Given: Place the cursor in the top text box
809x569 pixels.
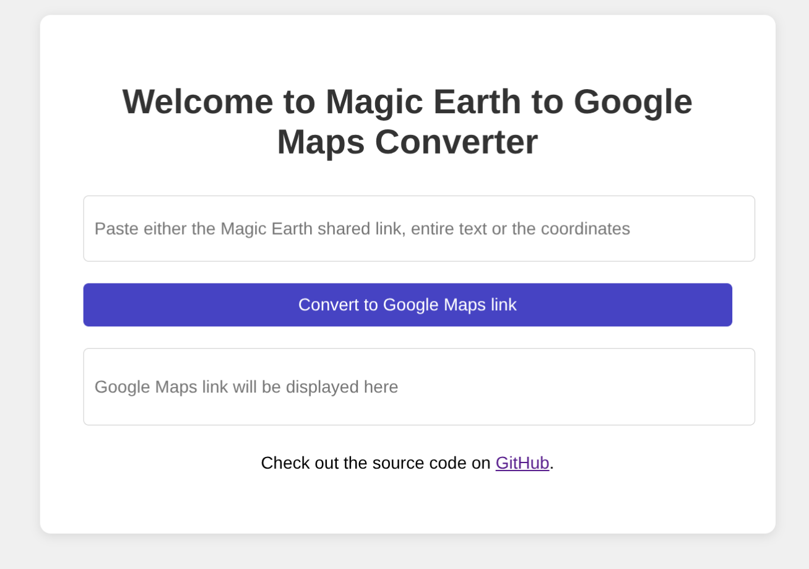Looking at the screenshot, I should point(418,228).
